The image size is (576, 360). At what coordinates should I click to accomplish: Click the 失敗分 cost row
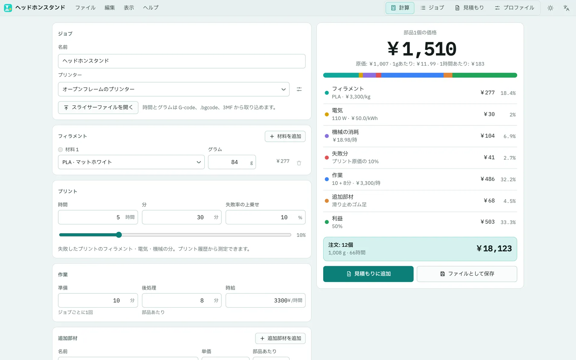420,158
